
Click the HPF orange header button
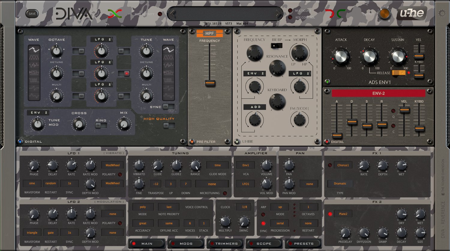click(x=210, y=34)
